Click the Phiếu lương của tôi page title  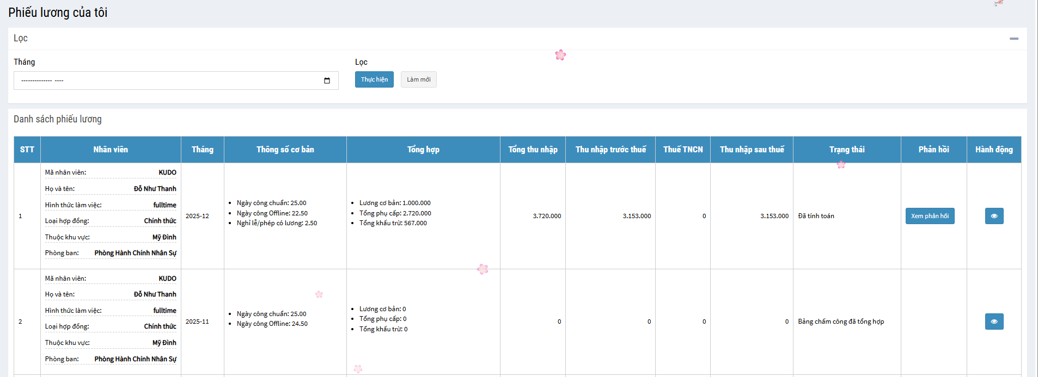point(58,13)
